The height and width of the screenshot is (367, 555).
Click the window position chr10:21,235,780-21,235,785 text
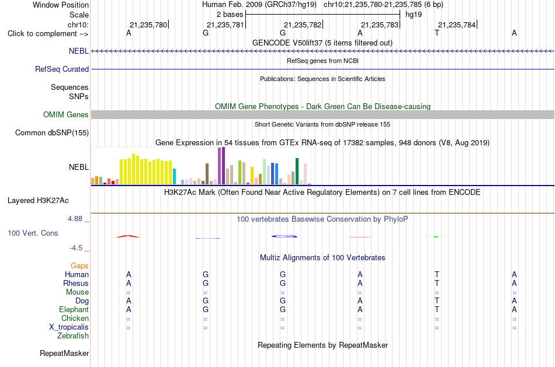coord(383,5)
